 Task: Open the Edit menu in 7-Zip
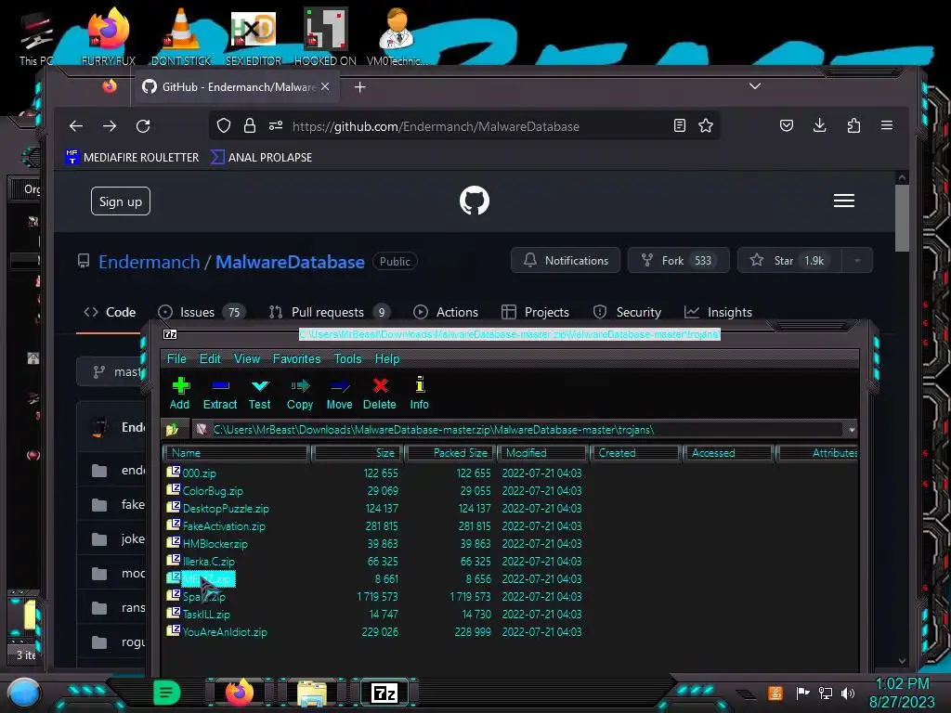tap(210, 358)
